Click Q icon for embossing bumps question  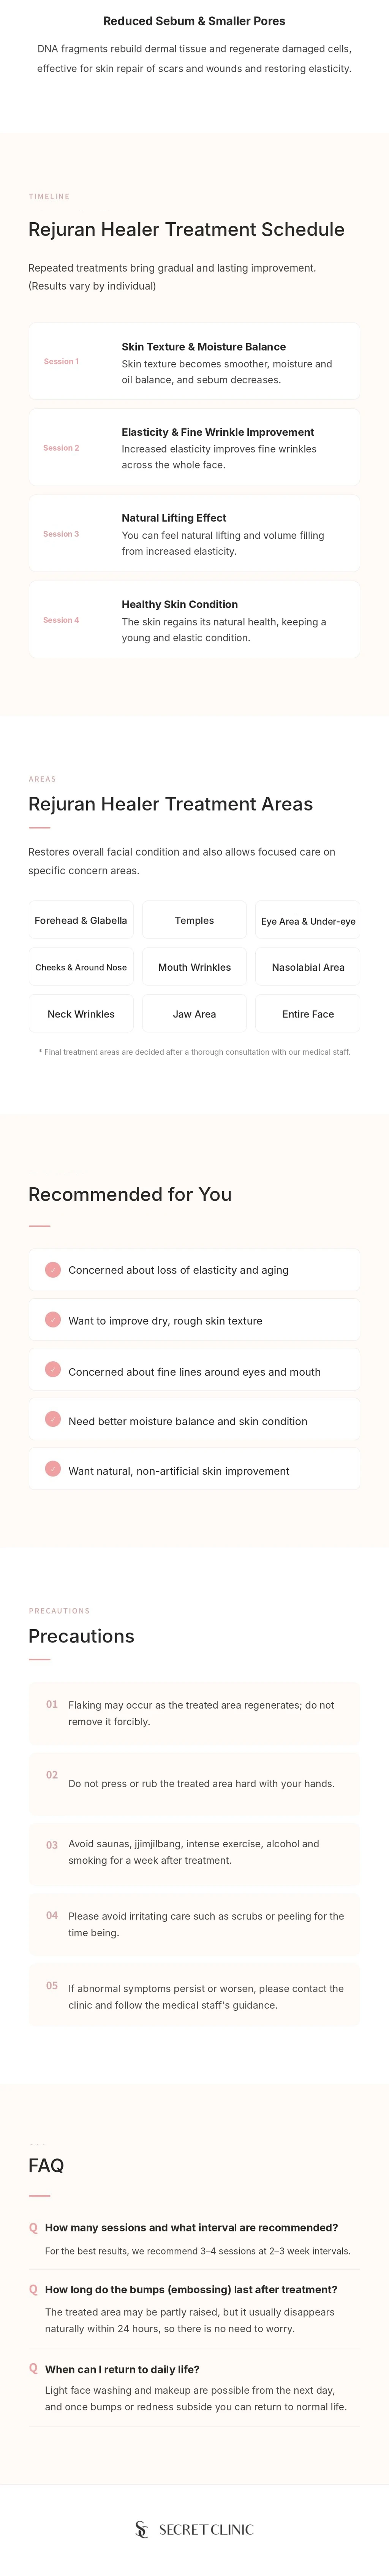tap(33, 2289)
